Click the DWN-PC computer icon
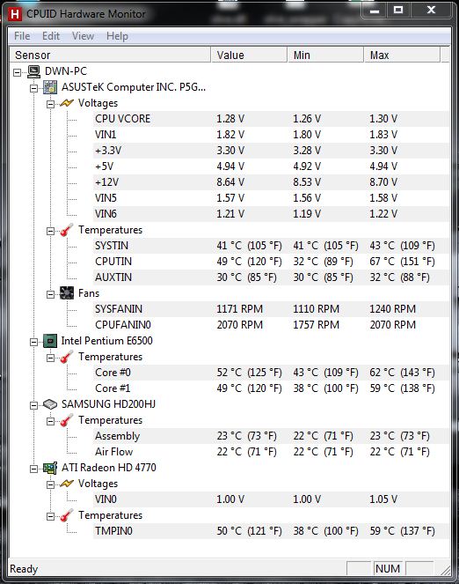 pos(33,71)
